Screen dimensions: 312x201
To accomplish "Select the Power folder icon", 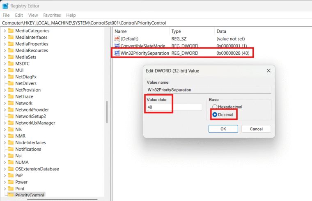I will pyautogui.click(x=11, y=182).
